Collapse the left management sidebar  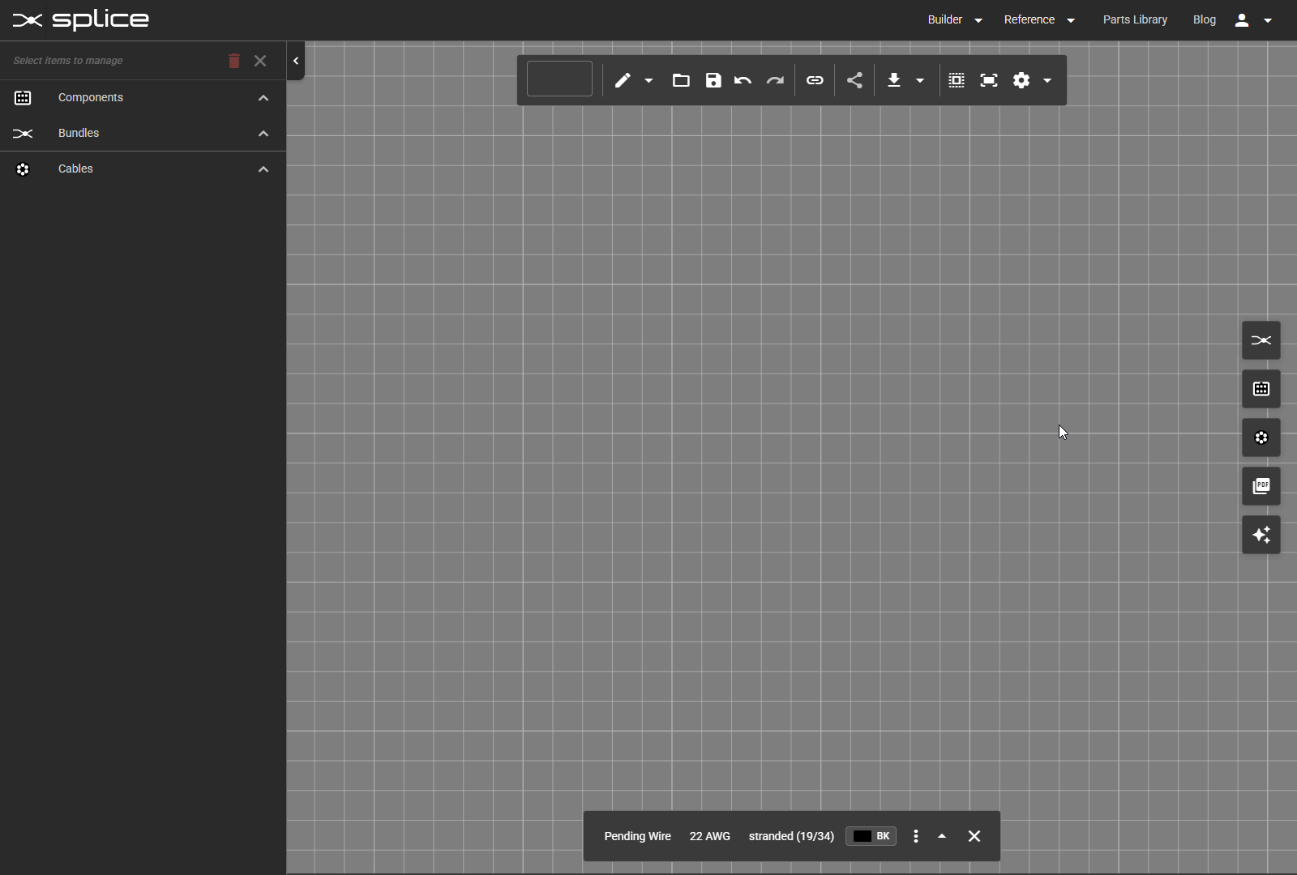point(295,60)
